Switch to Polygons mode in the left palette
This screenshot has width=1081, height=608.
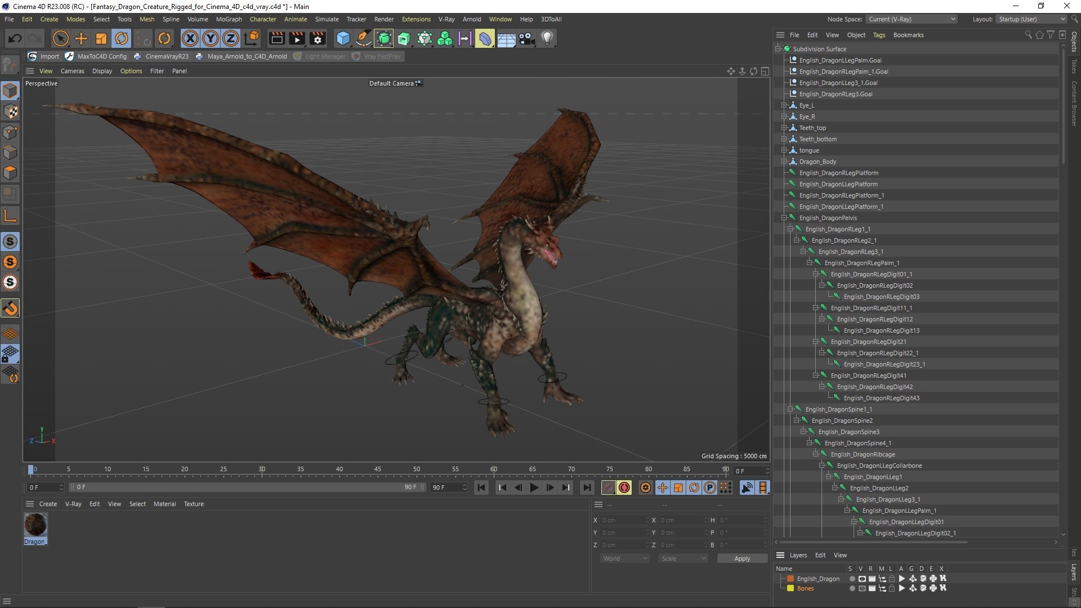click(10, 173)
